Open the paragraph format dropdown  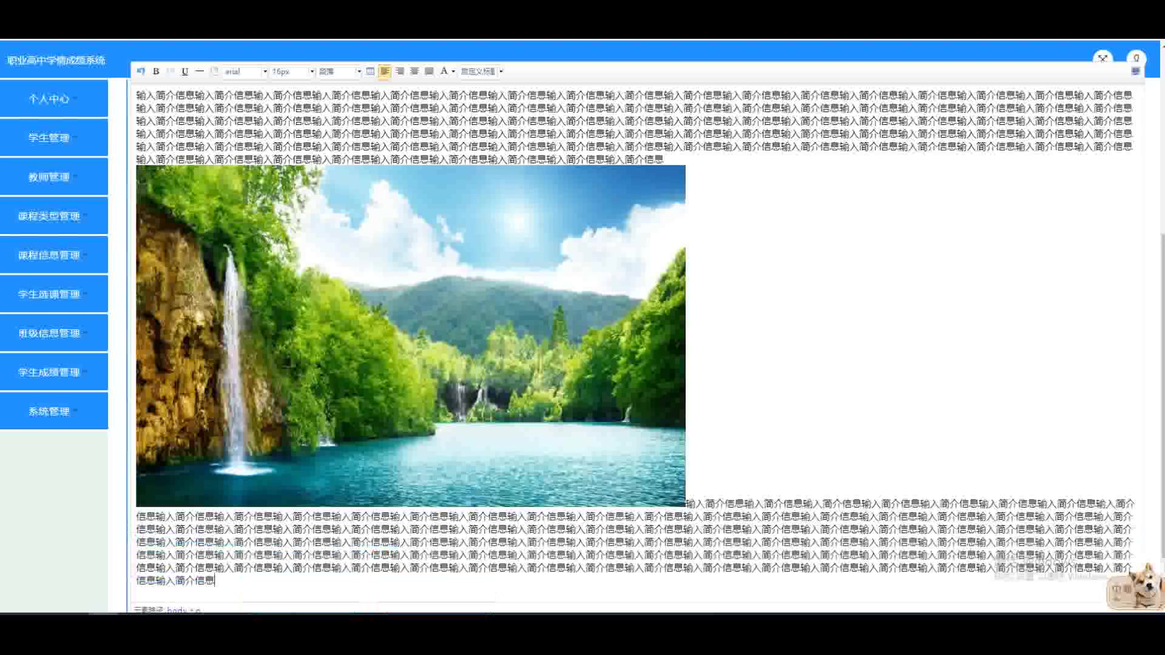click(339, 72)
